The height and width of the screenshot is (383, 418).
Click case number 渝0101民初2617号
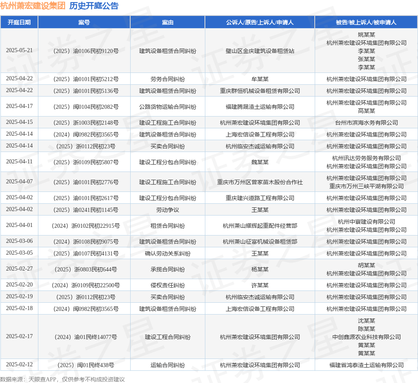click(x=86, y=198)
